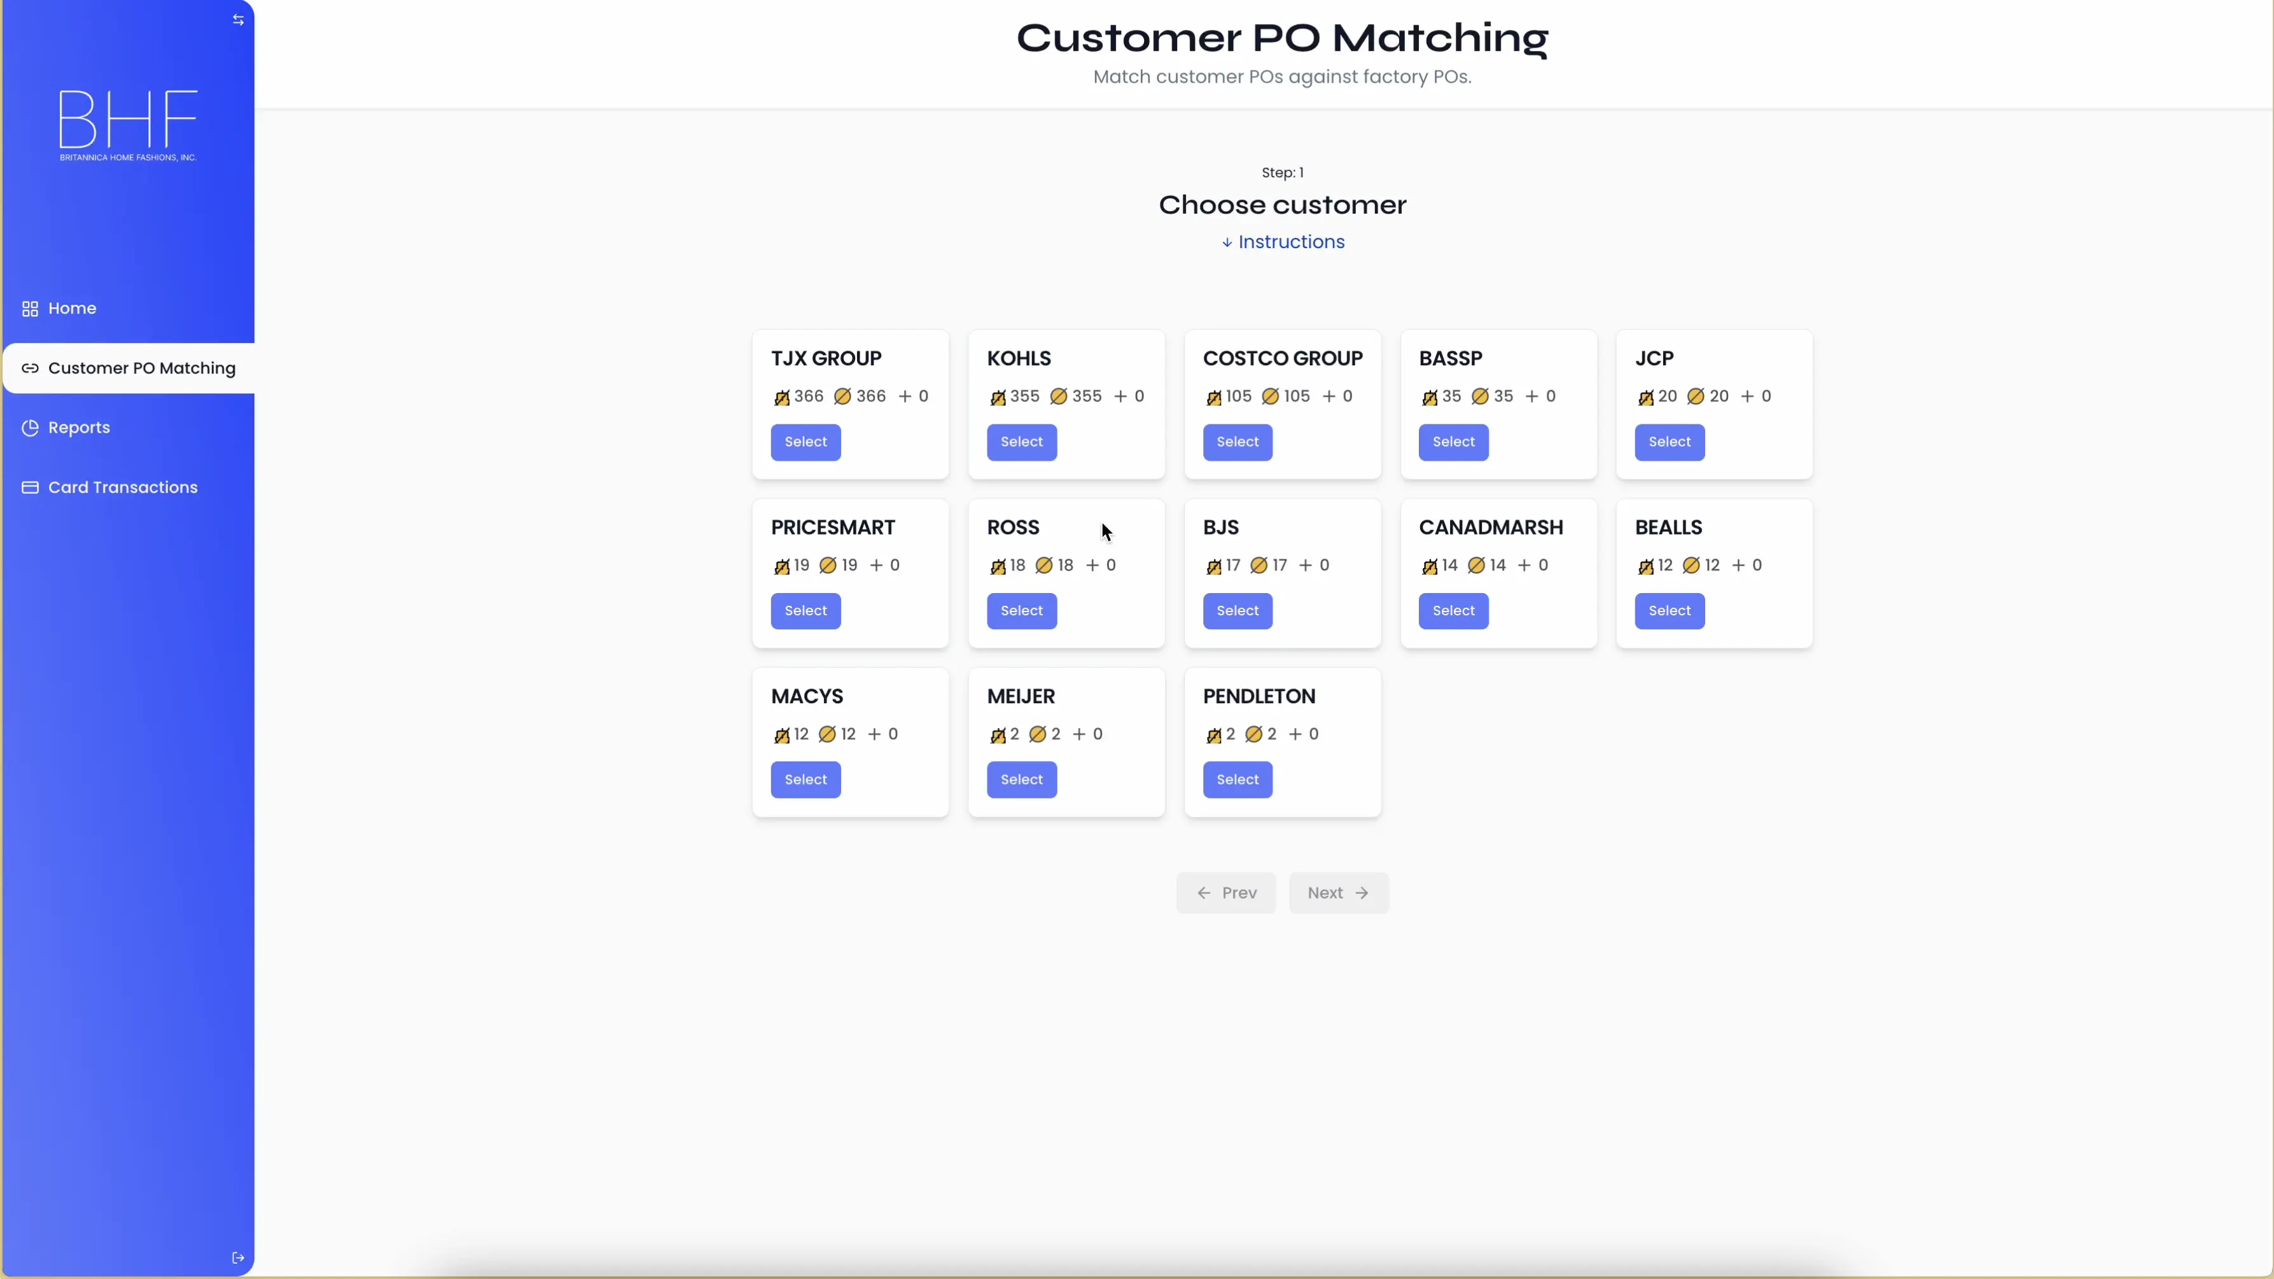Click the crossed circle icon on the BEALLS card
Viewport: 2274px width, 1279px height.
click(x=1691, y=565)
